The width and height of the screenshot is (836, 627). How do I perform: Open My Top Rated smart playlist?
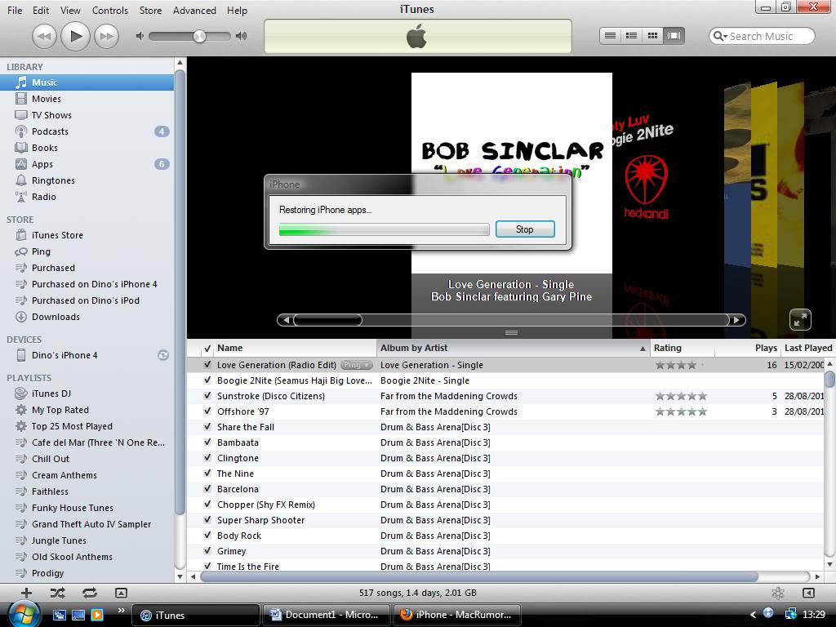click(x=87, y=410)
